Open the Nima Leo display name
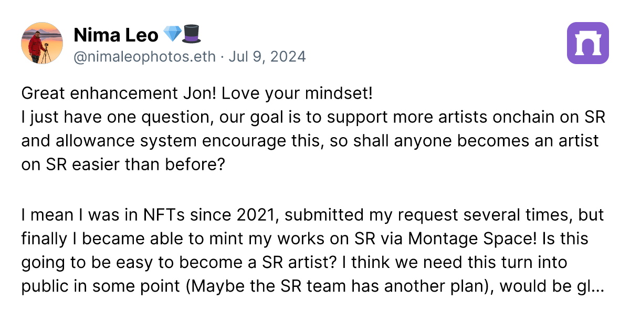Screen dimensions: 630x331 [116, 35]
